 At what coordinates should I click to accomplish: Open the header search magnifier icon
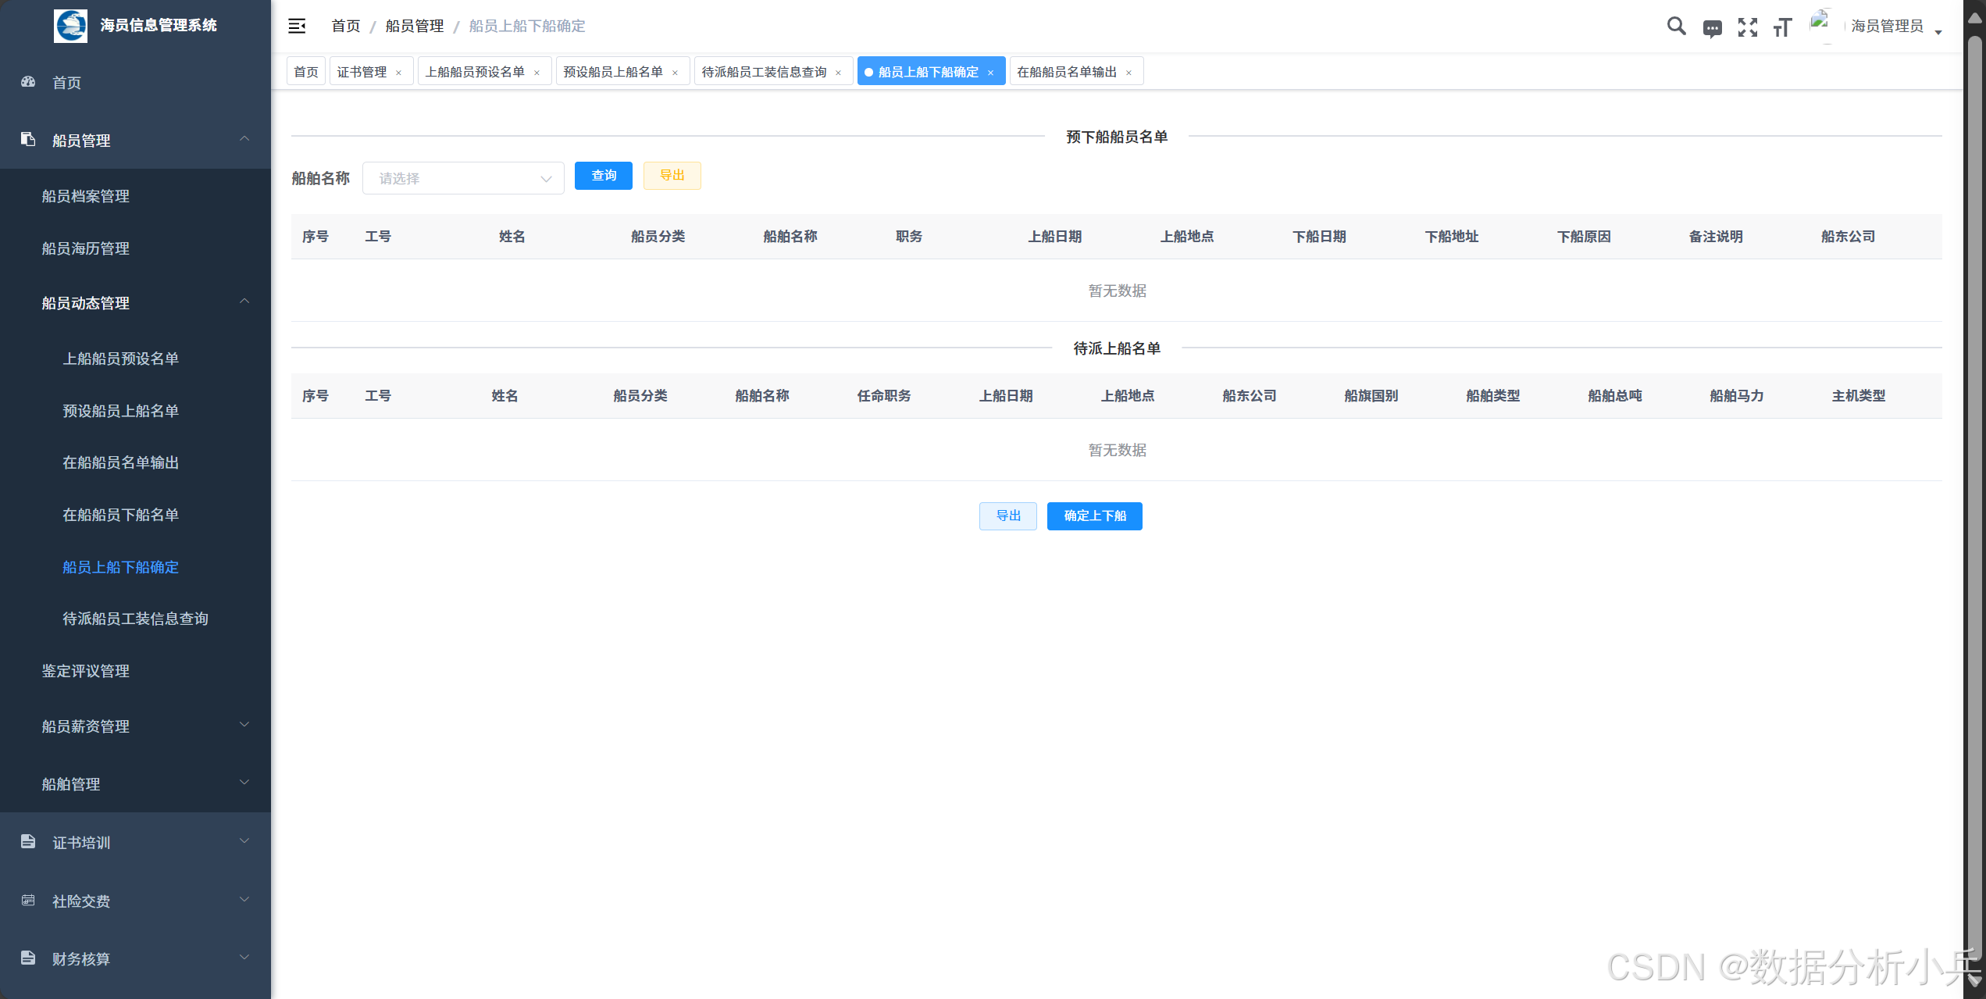pos(1676,26)
